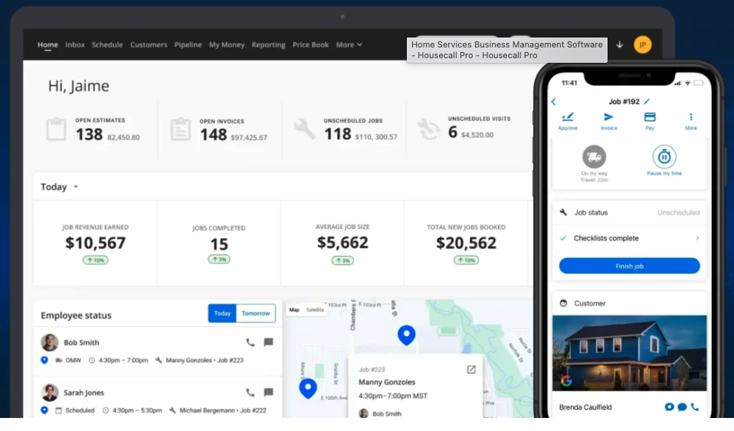Screen dimensions: 734x431
Task: Go to the Inbox menu item
Action: [x=75, y=45]
